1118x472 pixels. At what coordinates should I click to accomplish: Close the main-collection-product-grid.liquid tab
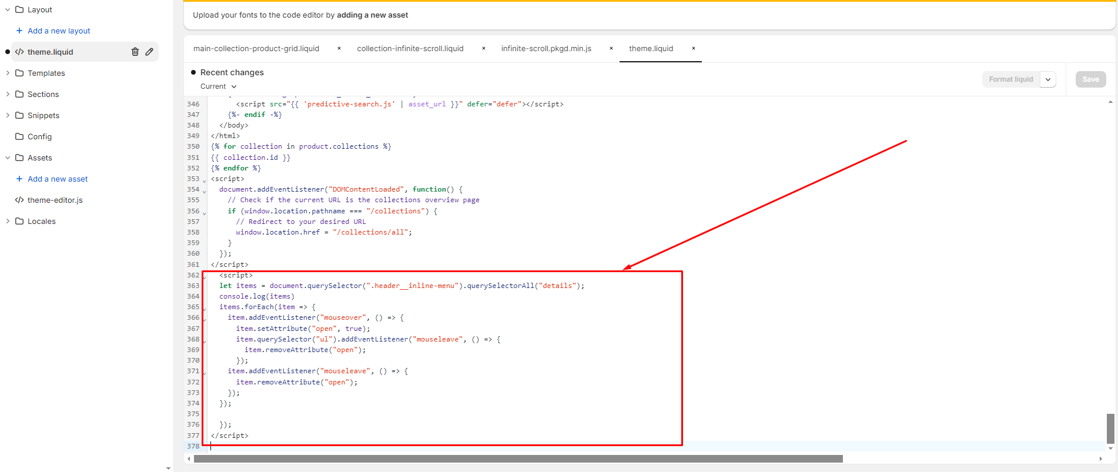pos(339,48)
